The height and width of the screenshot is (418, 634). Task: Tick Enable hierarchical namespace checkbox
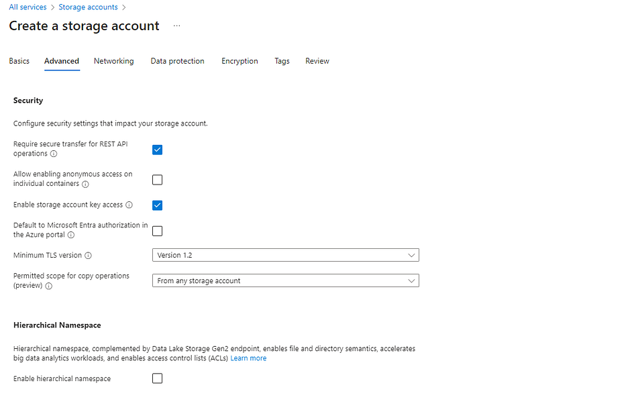click(x=157, y=379)
